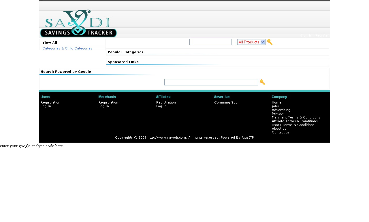Screen dimensions: 369x222
Task: Open Log In under Users
Action: pyautogui.click(x=46, y=106)
